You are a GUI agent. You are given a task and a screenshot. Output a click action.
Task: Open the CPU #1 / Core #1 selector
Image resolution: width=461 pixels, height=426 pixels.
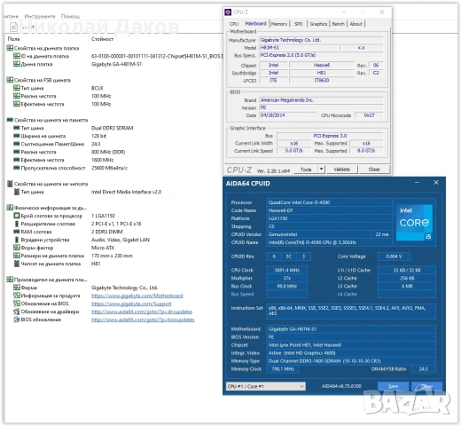click(266, 386)
